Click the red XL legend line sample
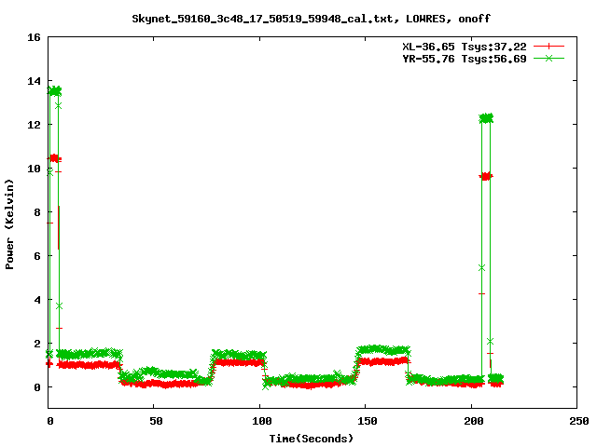Image resolution: width=597 pixels, height=447 pixels. tap(548, 47)
